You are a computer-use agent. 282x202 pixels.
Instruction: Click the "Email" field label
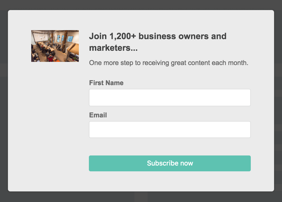pos(98,115)
